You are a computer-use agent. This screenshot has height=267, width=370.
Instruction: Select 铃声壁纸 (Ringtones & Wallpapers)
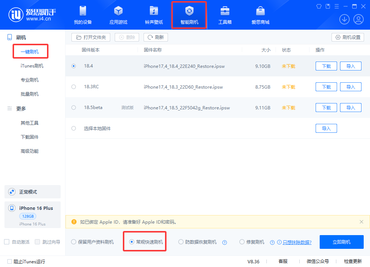(154, 15)
